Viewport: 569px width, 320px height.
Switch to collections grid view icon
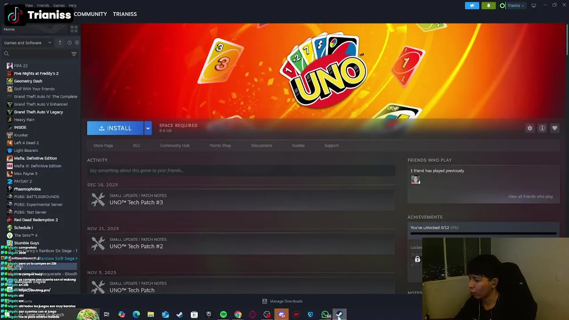[74, 29]
